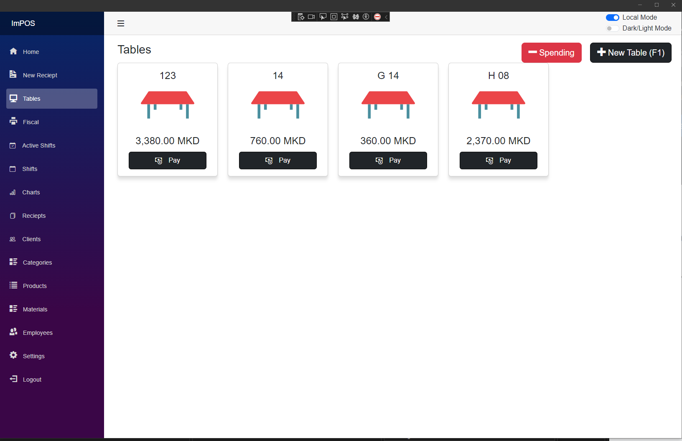The image size is (682, 441).
Task: Toggle the Local Mode switch
Action: (613, 18)
